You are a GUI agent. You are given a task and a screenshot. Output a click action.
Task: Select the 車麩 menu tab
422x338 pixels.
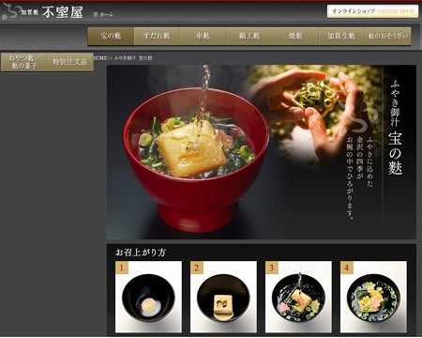tap(203, 36)
